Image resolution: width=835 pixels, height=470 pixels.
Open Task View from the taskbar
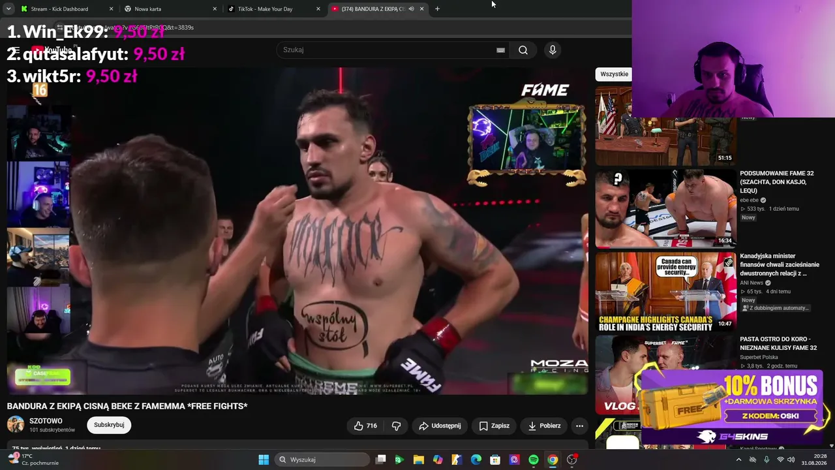[x=381, y=460]
